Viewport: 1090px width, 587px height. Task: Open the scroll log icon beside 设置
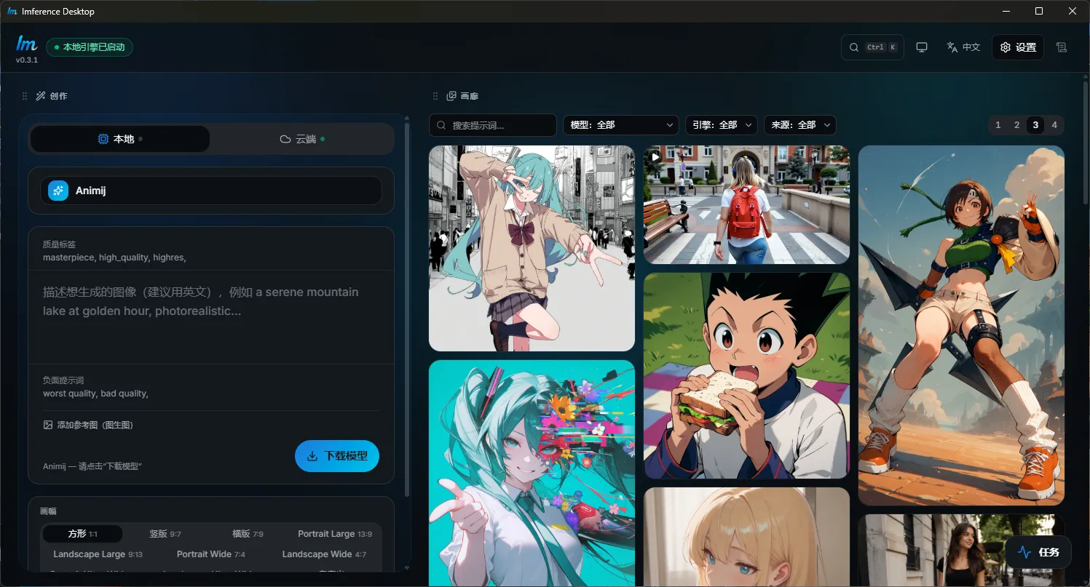pos(1062,47)
